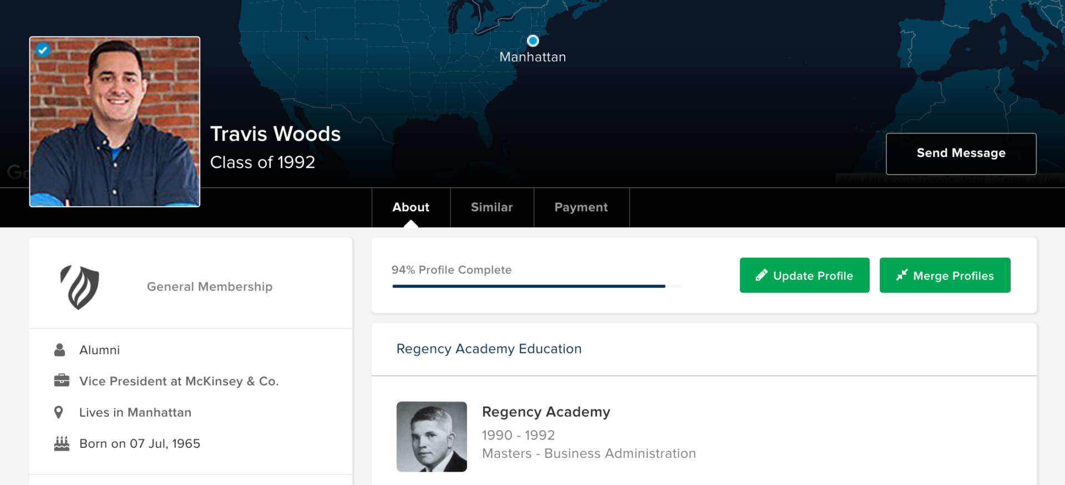
Task: Click the birthday cake icon next to the birth date
Action: coord(61,442)
